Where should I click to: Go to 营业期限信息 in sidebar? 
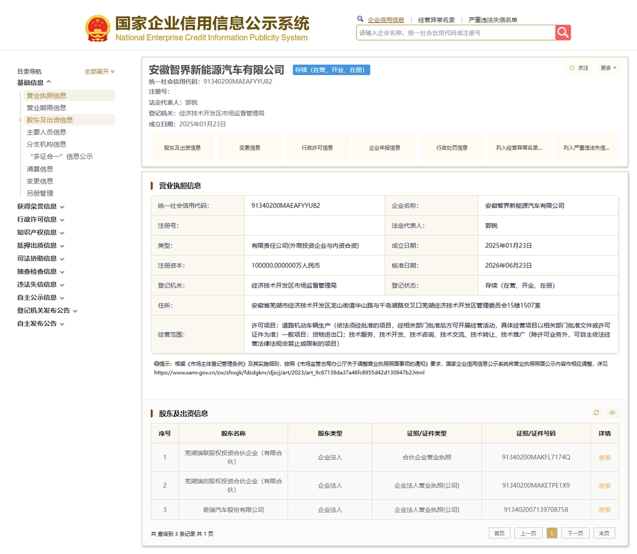[46, 108]
